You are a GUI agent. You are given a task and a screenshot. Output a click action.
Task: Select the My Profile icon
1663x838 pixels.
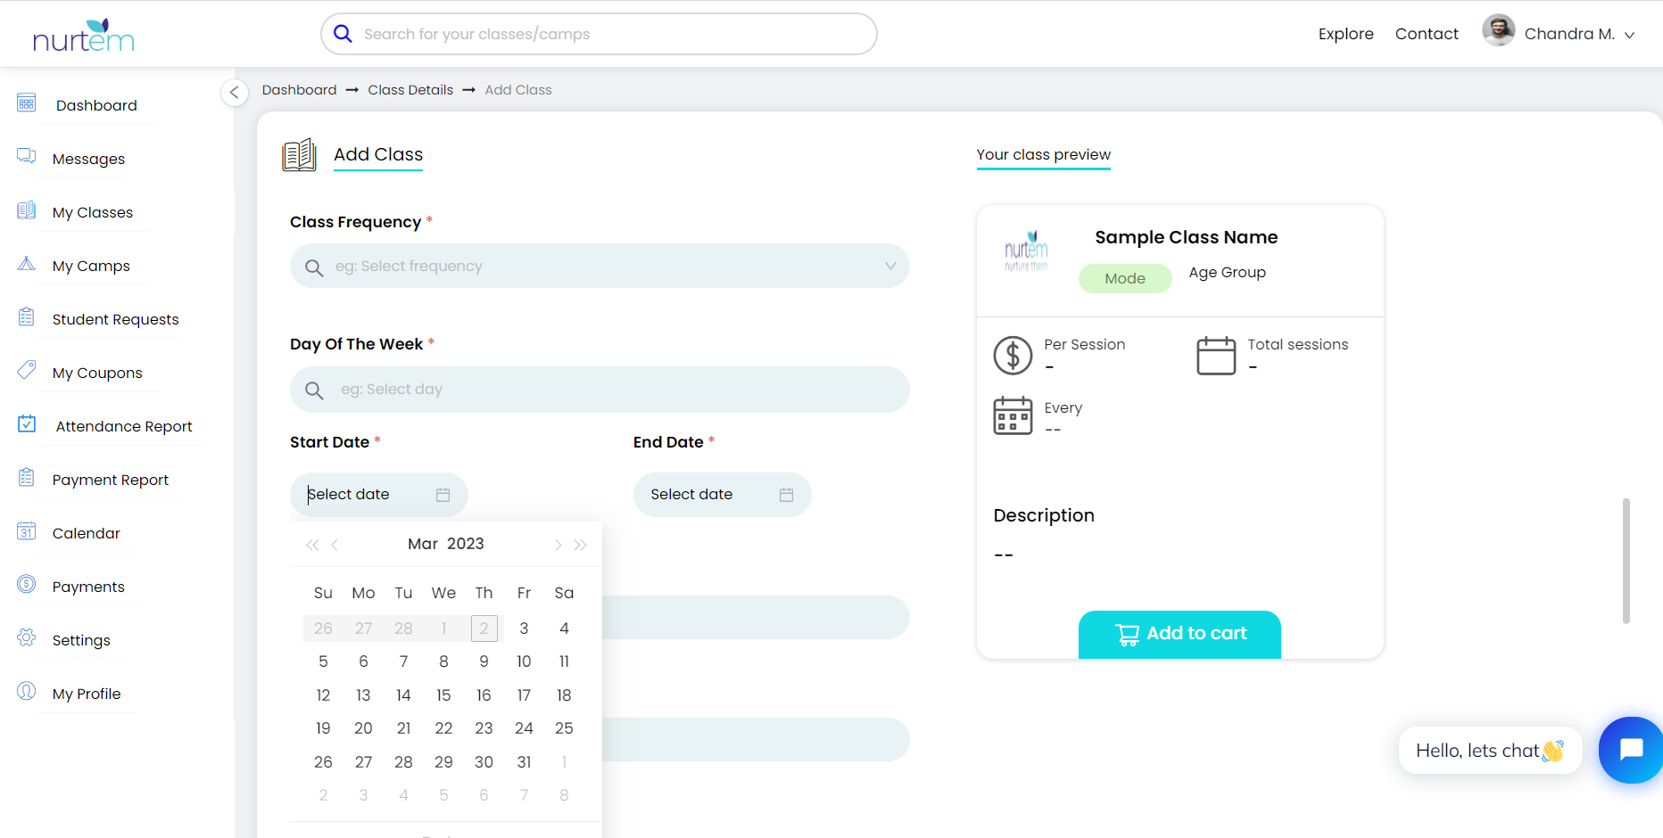(27, 691)
